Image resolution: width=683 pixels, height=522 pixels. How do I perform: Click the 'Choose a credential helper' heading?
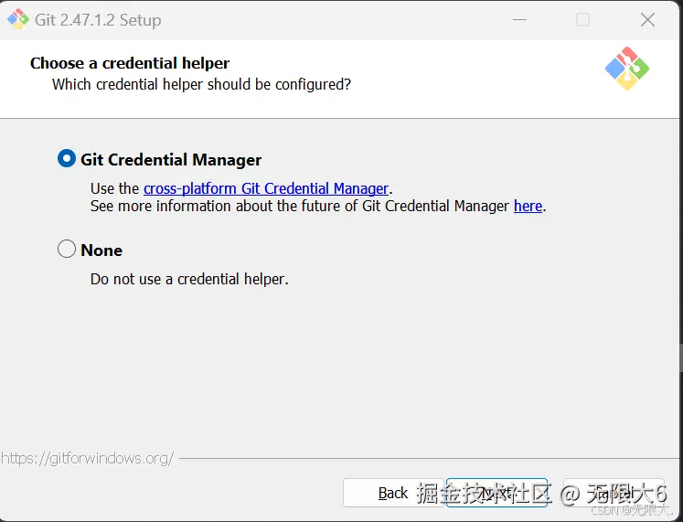(x=130, y=64)
